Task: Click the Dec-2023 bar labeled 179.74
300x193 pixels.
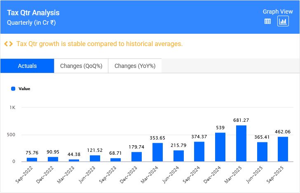Action: pos(137,157)
